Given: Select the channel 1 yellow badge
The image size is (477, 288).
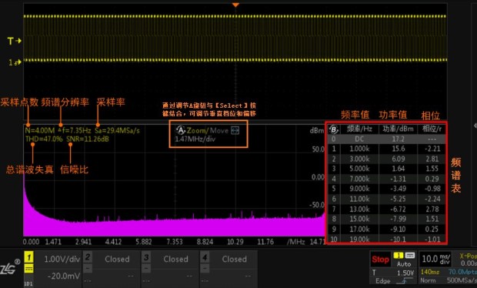Looking at the screenshot, I should 29,257.
